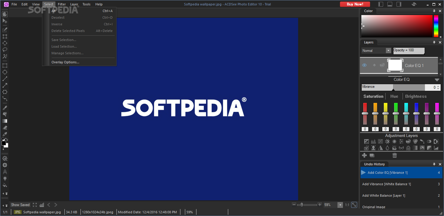Expand the arrow under the Color panel spectrum

[x=440, y=37]
